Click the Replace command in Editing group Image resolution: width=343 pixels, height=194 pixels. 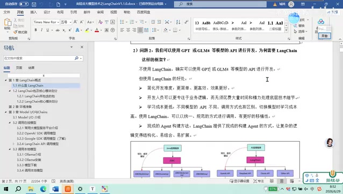pos(299,26)
